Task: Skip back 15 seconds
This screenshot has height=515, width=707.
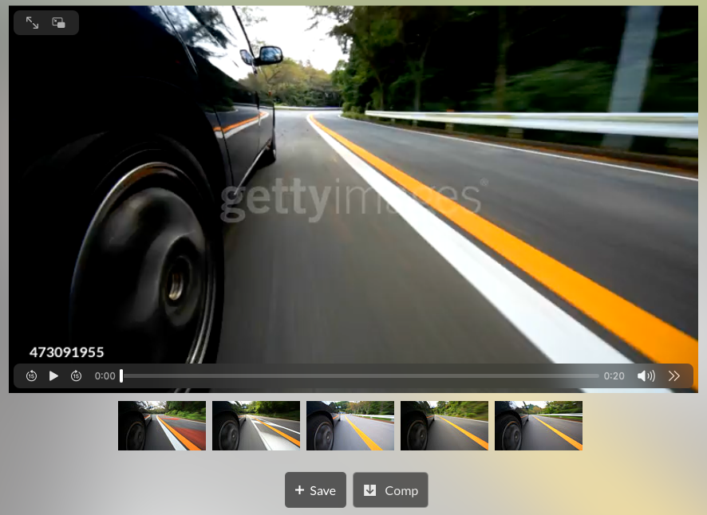Action: [x=31, y=376]
